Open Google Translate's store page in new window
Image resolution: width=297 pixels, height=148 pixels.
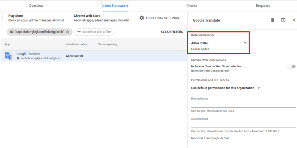click(x=283, y=20)
